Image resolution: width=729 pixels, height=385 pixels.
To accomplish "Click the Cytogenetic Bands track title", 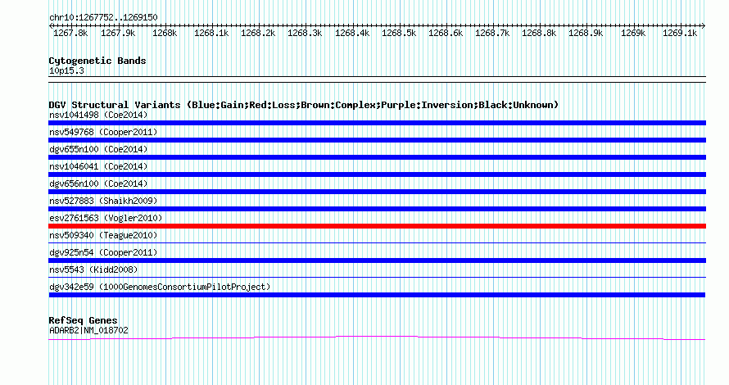I will coord(97,61).
